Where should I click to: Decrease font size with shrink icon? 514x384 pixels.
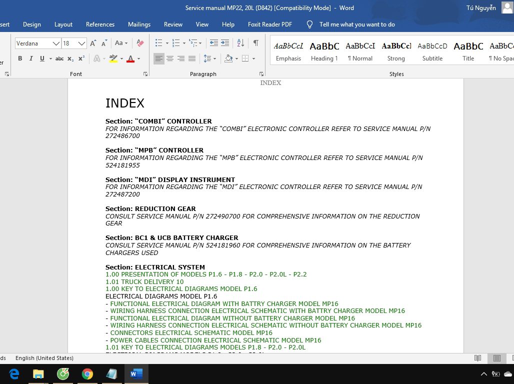pyautogui.click(x=104, y=43)
